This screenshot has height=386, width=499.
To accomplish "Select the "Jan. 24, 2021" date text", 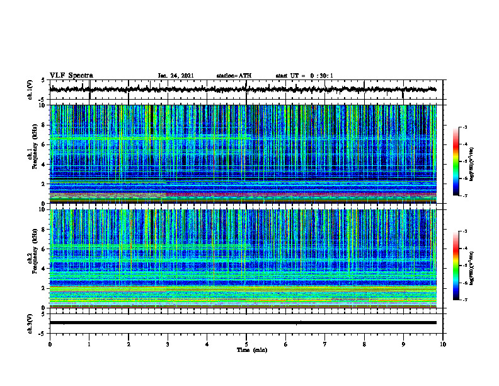I will (x=176, y=76).
